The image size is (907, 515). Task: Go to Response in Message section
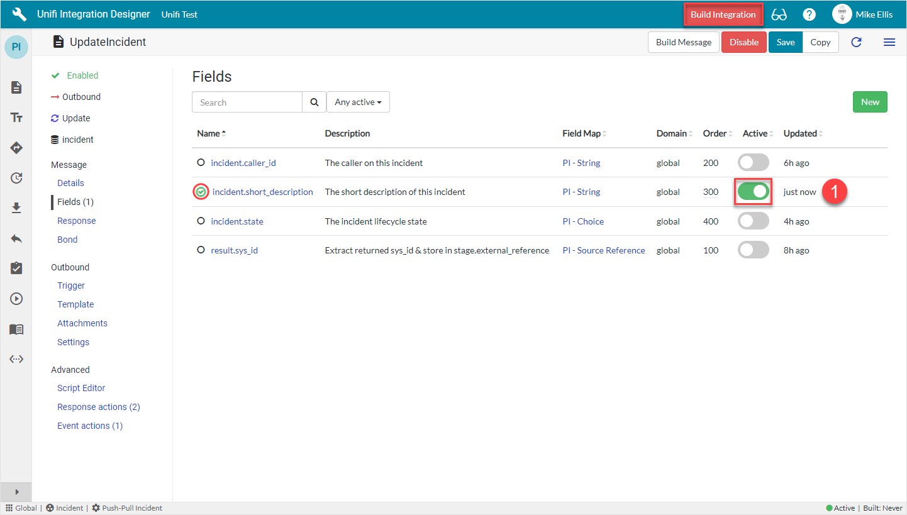point(77,221)
